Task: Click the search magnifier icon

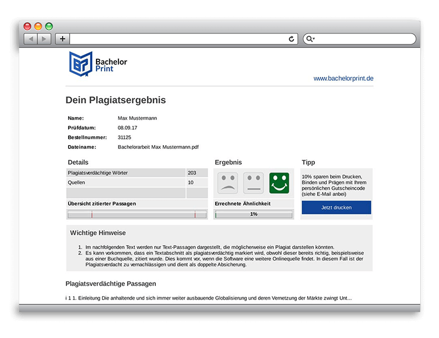Action: click(308, 39)
